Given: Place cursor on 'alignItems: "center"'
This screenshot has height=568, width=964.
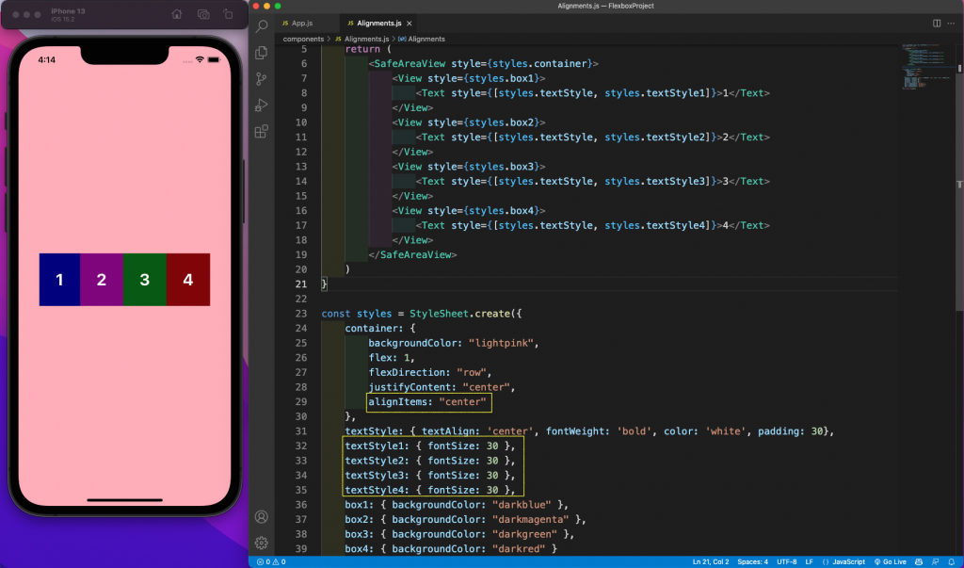Looking at the screenshot, I should pyautogui.click(x=427, y=402).
